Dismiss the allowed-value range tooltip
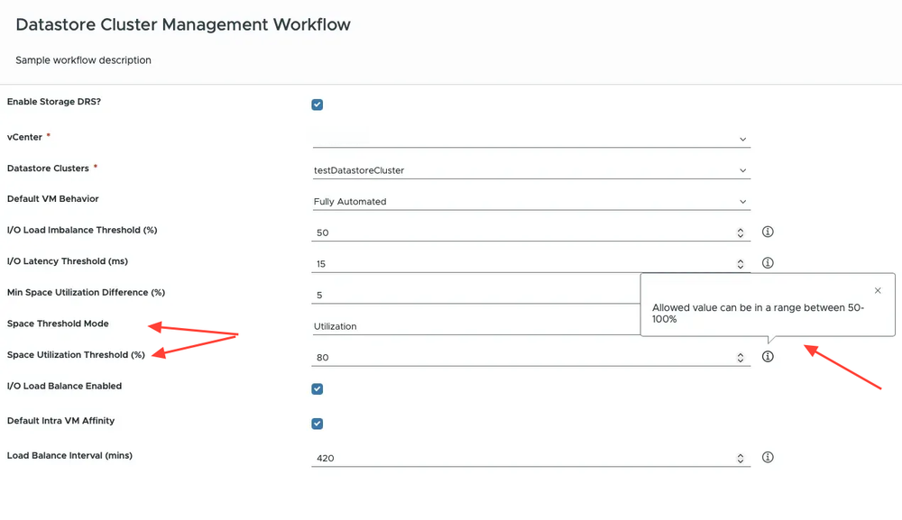The image size is (902, 520). (x=877, y=290)
